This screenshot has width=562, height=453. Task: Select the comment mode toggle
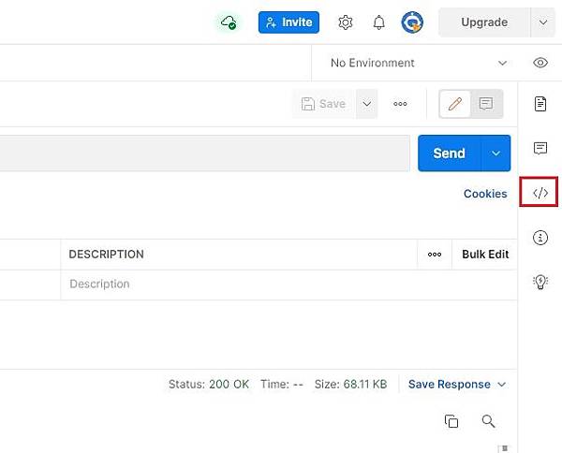click(x=486, y=104)
